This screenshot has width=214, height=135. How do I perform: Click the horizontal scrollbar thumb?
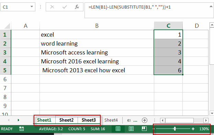coord(179,120)
